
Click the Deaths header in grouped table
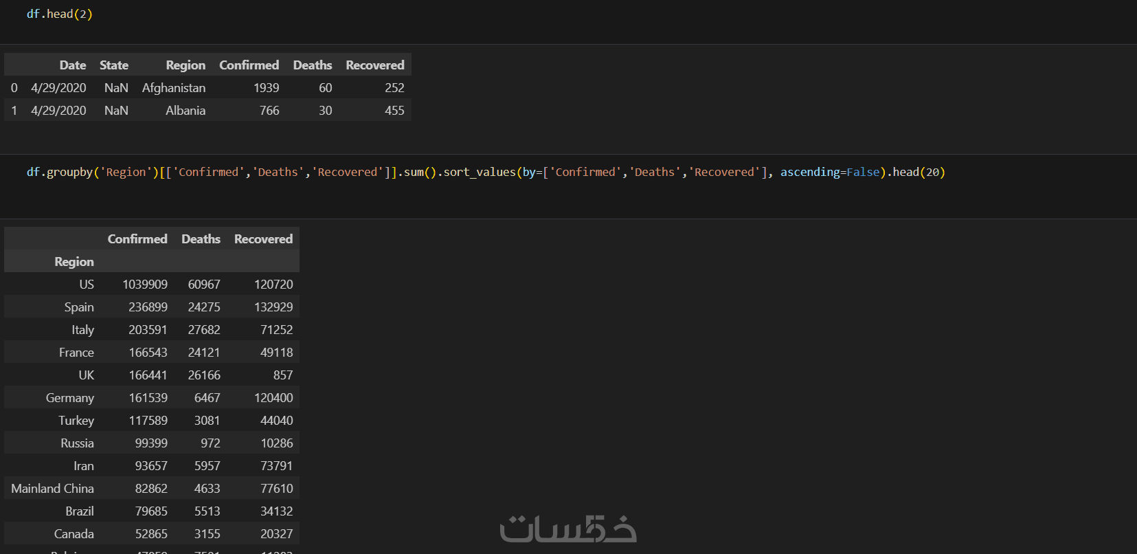(201, 239)
